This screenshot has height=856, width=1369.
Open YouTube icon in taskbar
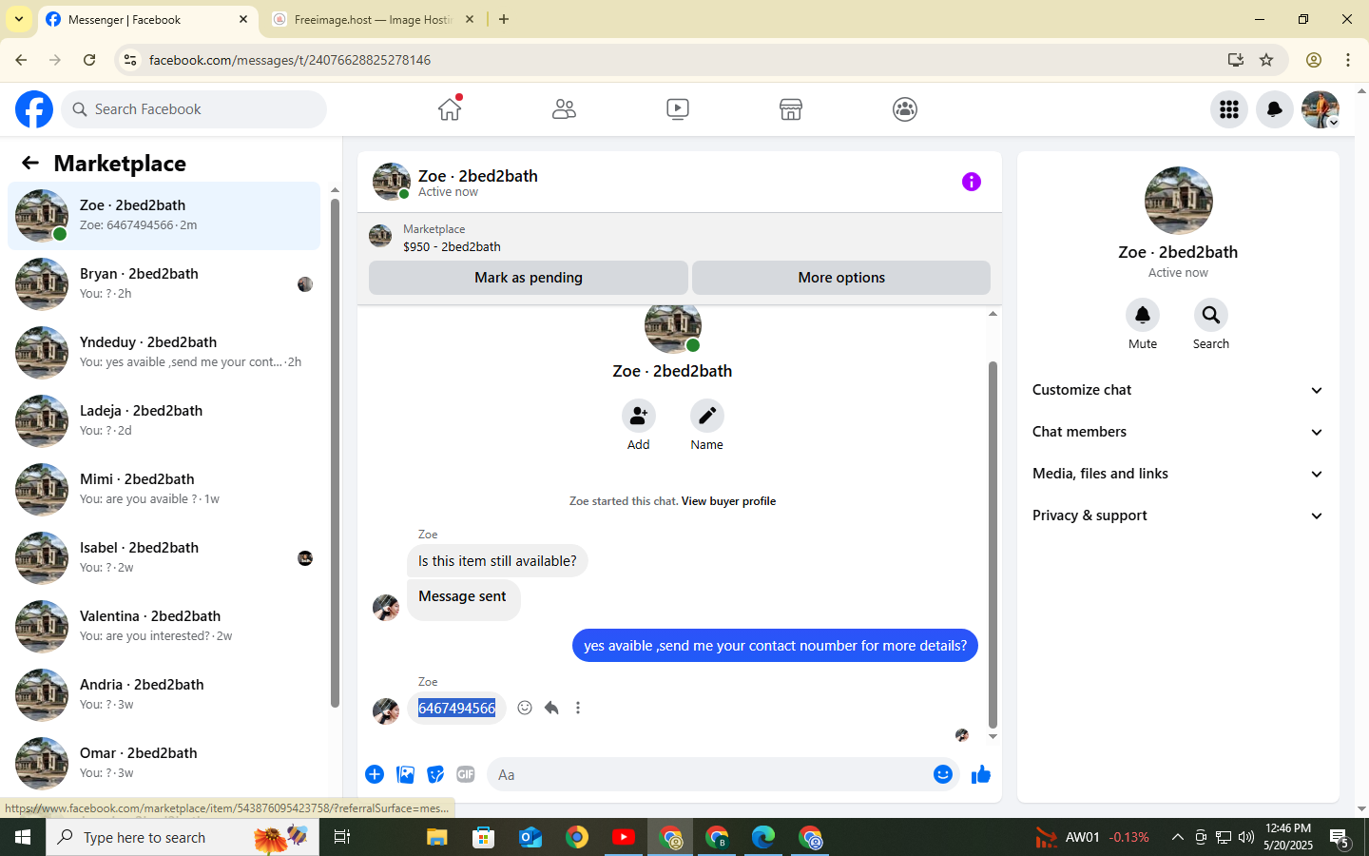pyautogui.click(x=624, y=837)
